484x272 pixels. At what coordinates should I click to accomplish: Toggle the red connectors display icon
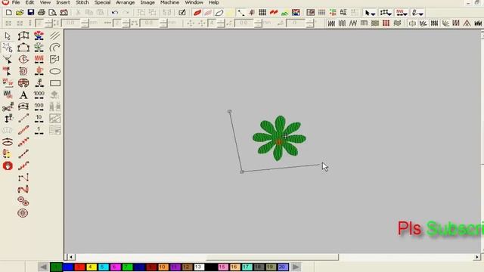pyautogui.click(x=274, y=13)
